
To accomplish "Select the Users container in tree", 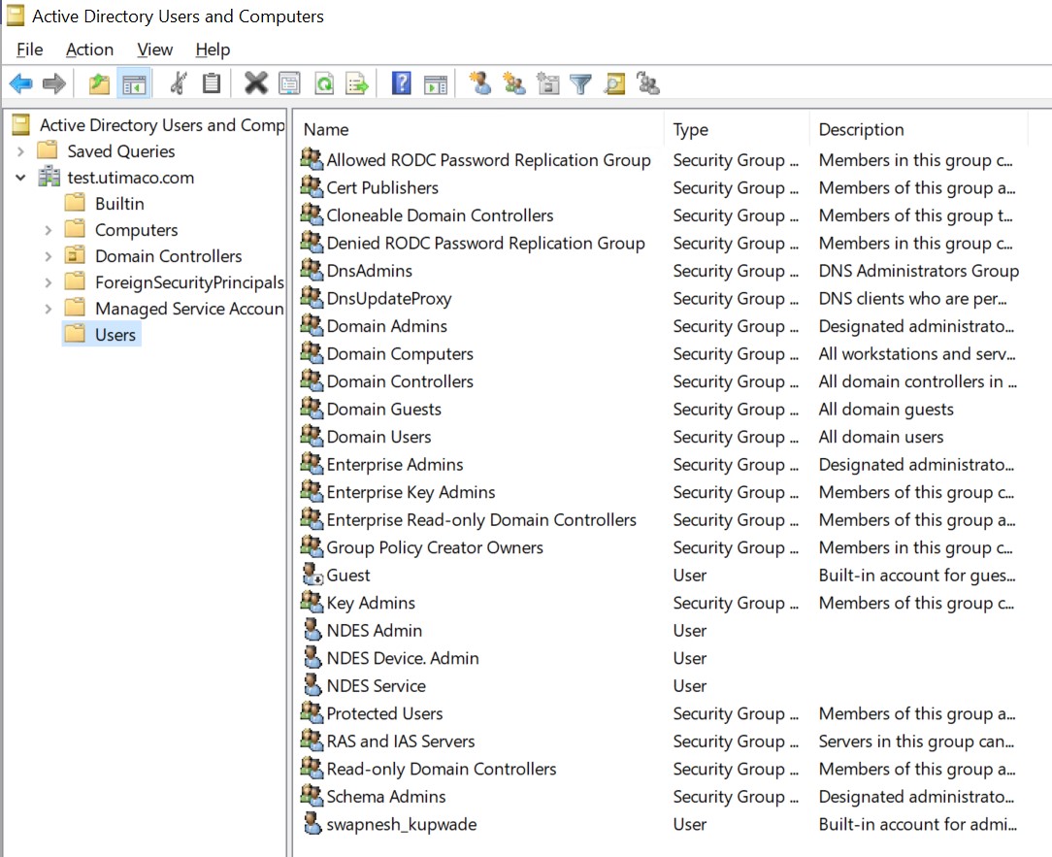I will click(x=115, y=334).
